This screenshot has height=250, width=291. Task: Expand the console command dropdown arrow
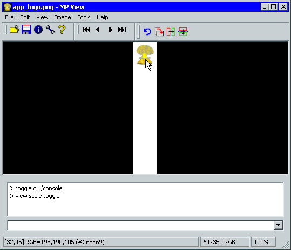point(278,225)
